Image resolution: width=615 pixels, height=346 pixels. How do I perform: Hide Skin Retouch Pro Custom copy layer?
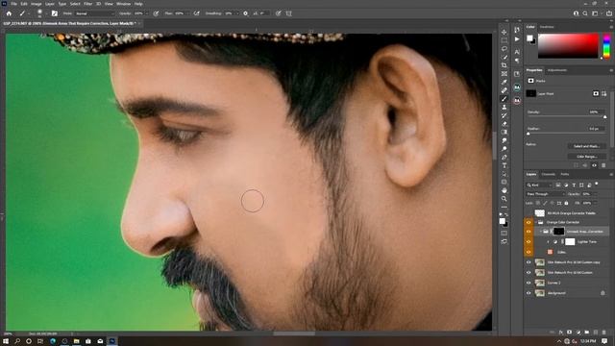coord(529,262)
